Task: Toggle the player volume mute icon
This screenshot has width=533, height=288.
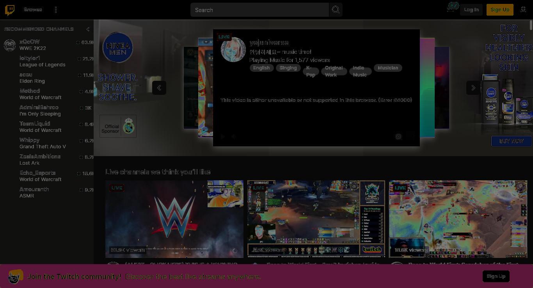Action: tap(233, 136)
